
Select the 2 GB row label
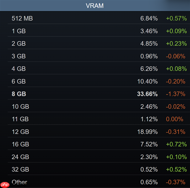pos(19,44)
